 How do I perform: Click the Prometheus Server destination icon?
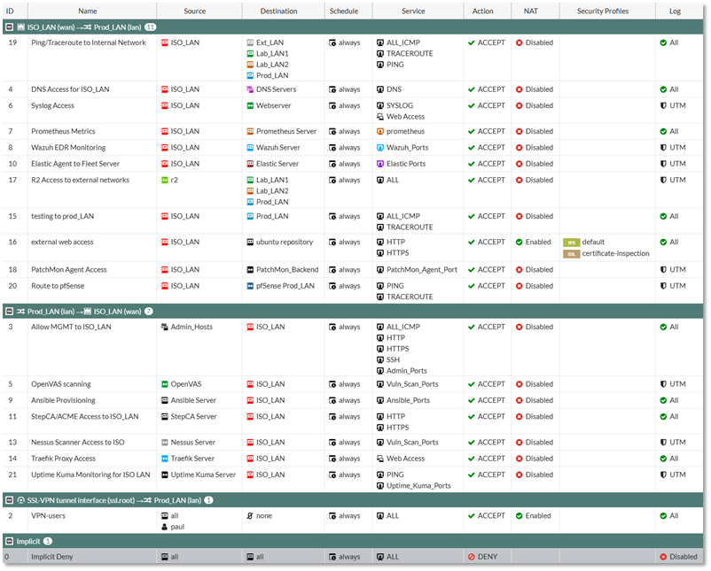(250, 132)
